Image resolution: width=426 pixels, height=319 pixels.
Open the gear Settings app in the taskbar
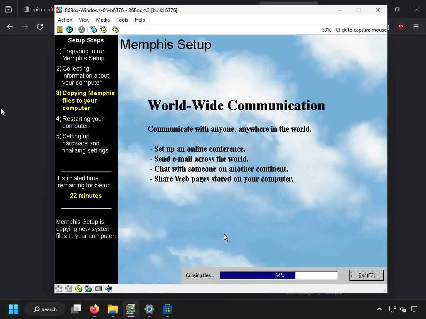149,309
